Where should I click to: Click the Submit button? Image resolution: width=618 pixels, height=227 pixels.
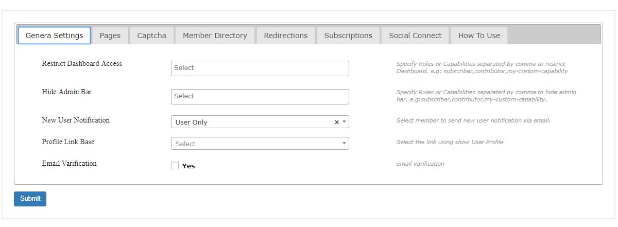point(30,199)
